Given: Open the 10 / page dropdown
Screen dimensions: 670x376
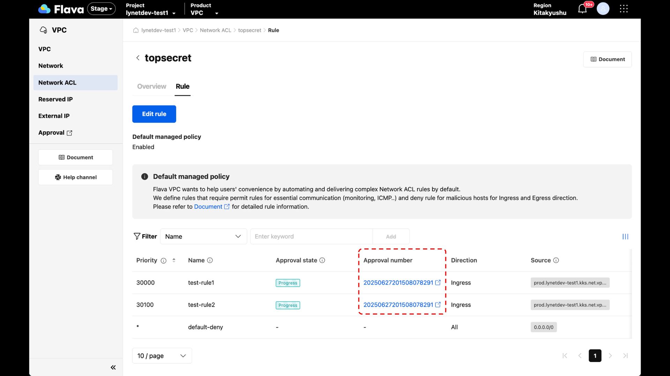Looking at the screenshot, I should tap(162, 355).
